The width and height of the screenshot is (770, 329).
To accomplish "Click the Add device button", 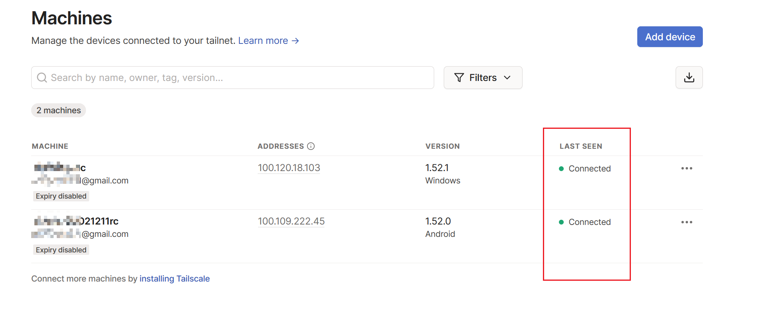I will coord(670,37).
